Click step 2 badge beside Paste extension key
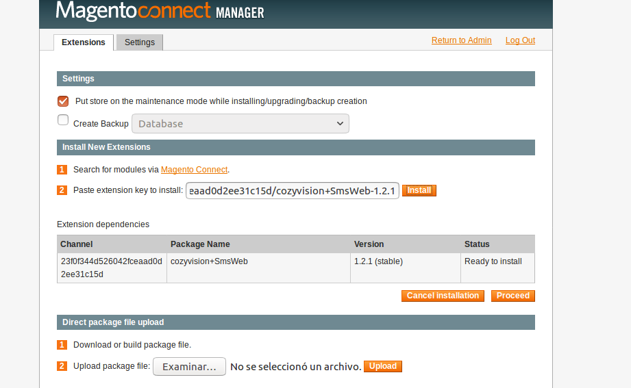Image resolution: width=631 pixels, height=388 pixels. [62, 190]
